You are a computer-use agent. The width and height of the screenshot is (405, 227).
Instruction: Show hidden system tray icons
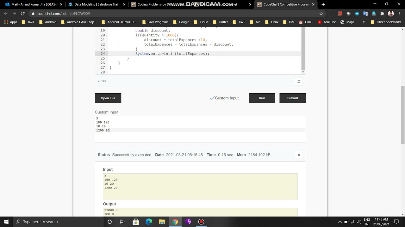point(340,222)
